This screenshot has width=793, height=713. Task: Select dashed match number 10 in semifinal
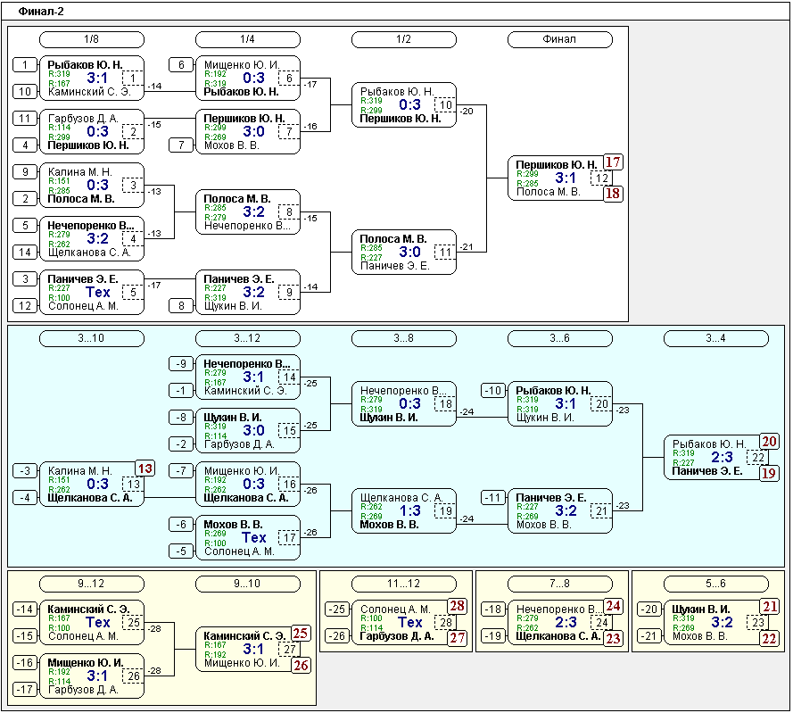(x=446, y=105)
